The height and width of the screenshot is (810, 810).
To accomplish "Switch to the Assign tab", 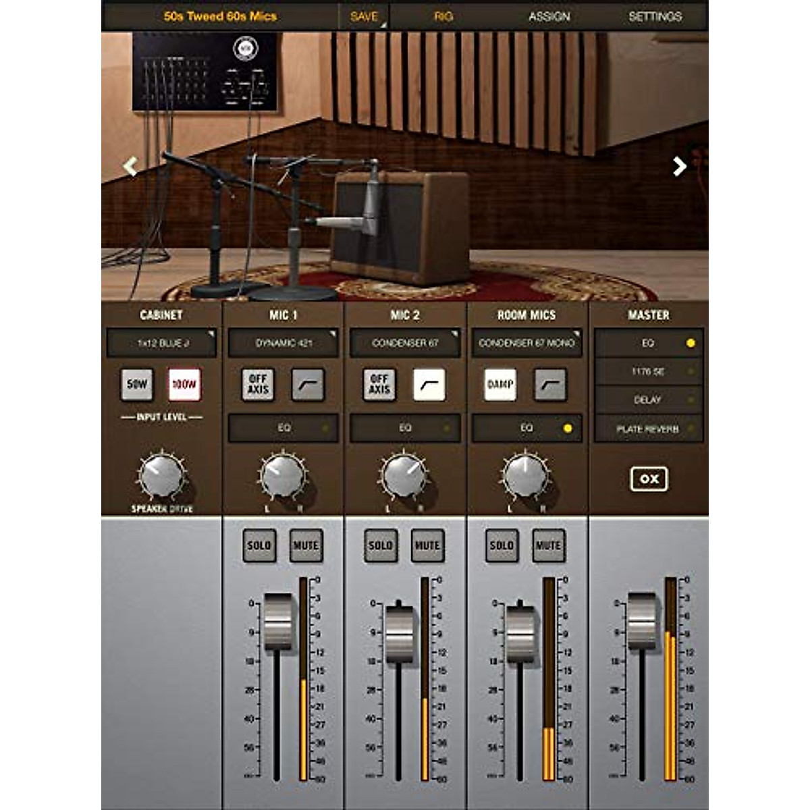I will [549, 16].
